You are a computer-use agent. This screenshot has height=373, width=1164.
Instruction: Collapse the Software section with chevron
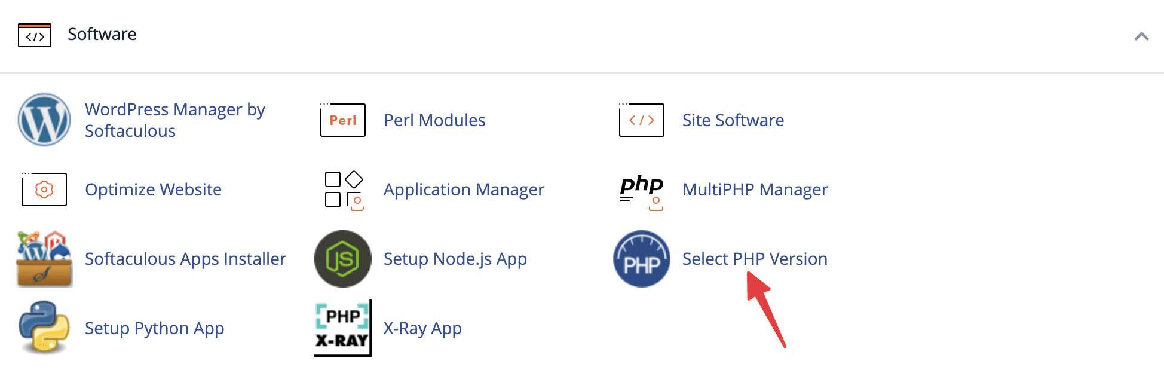click(1141, 36)
